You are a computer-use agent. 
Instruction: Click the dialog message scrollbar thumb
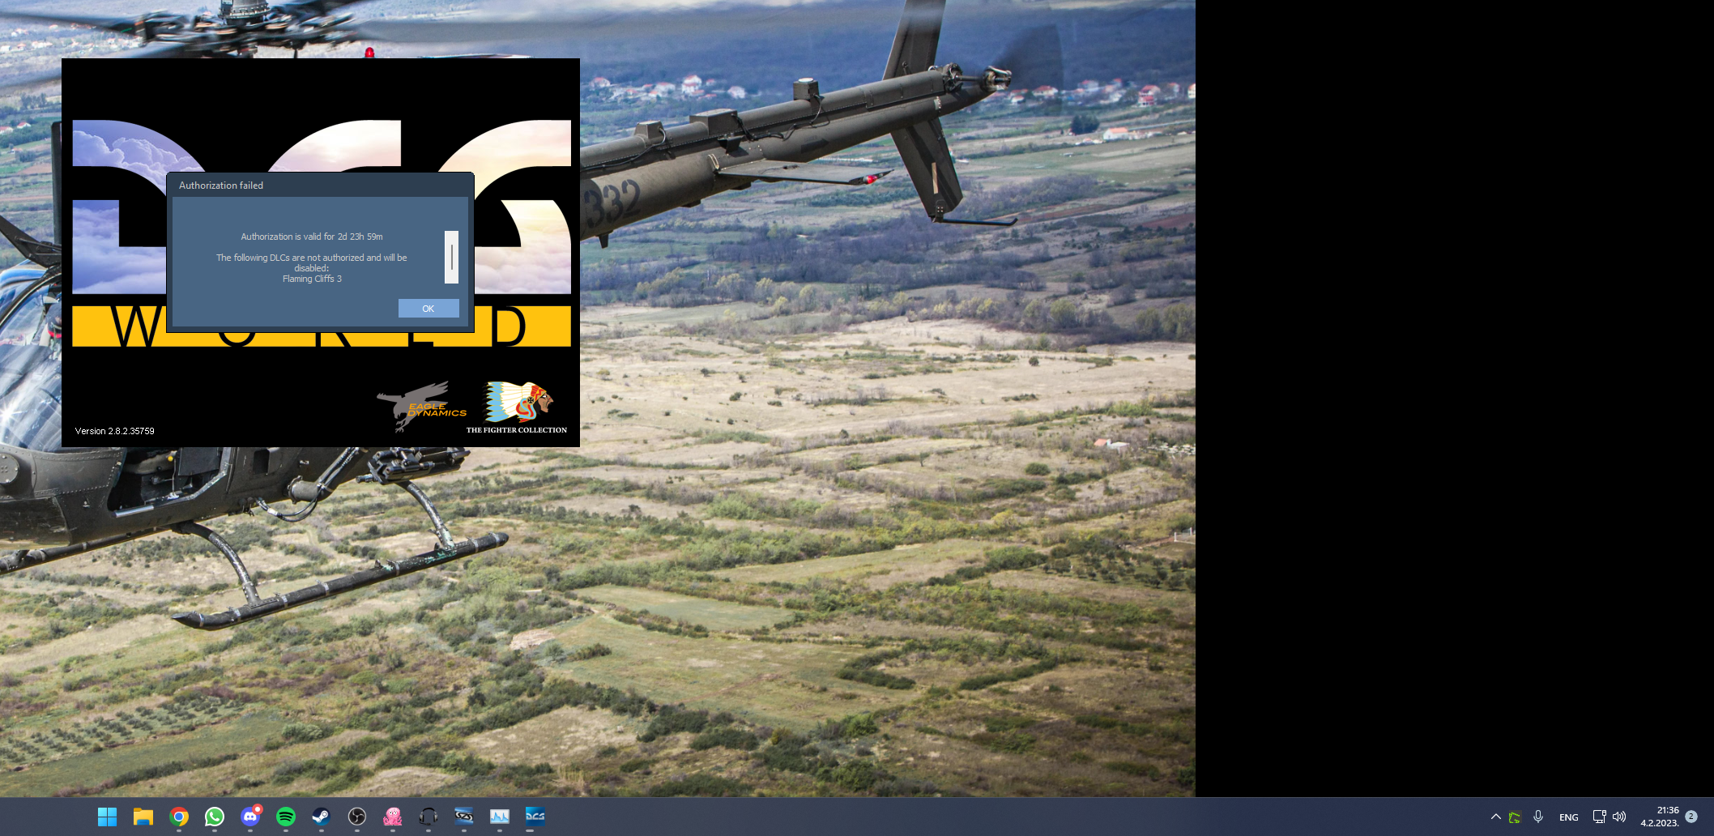[x=451, y=258]
